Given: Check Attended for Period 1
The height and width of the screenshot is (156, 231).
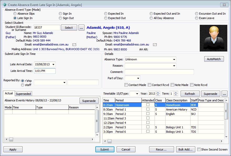Looking at the screenshot, I should coord(148,109).
